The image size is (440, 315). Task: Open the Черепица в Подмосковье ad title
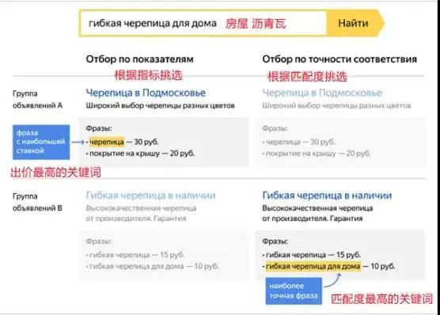tap(146, 93)
